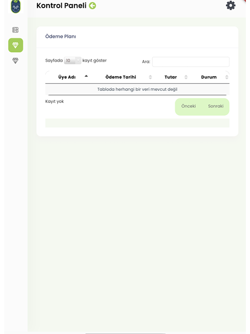Go to the previous page with Önceki
Viewport: 250px width, 334px height.
188,106
